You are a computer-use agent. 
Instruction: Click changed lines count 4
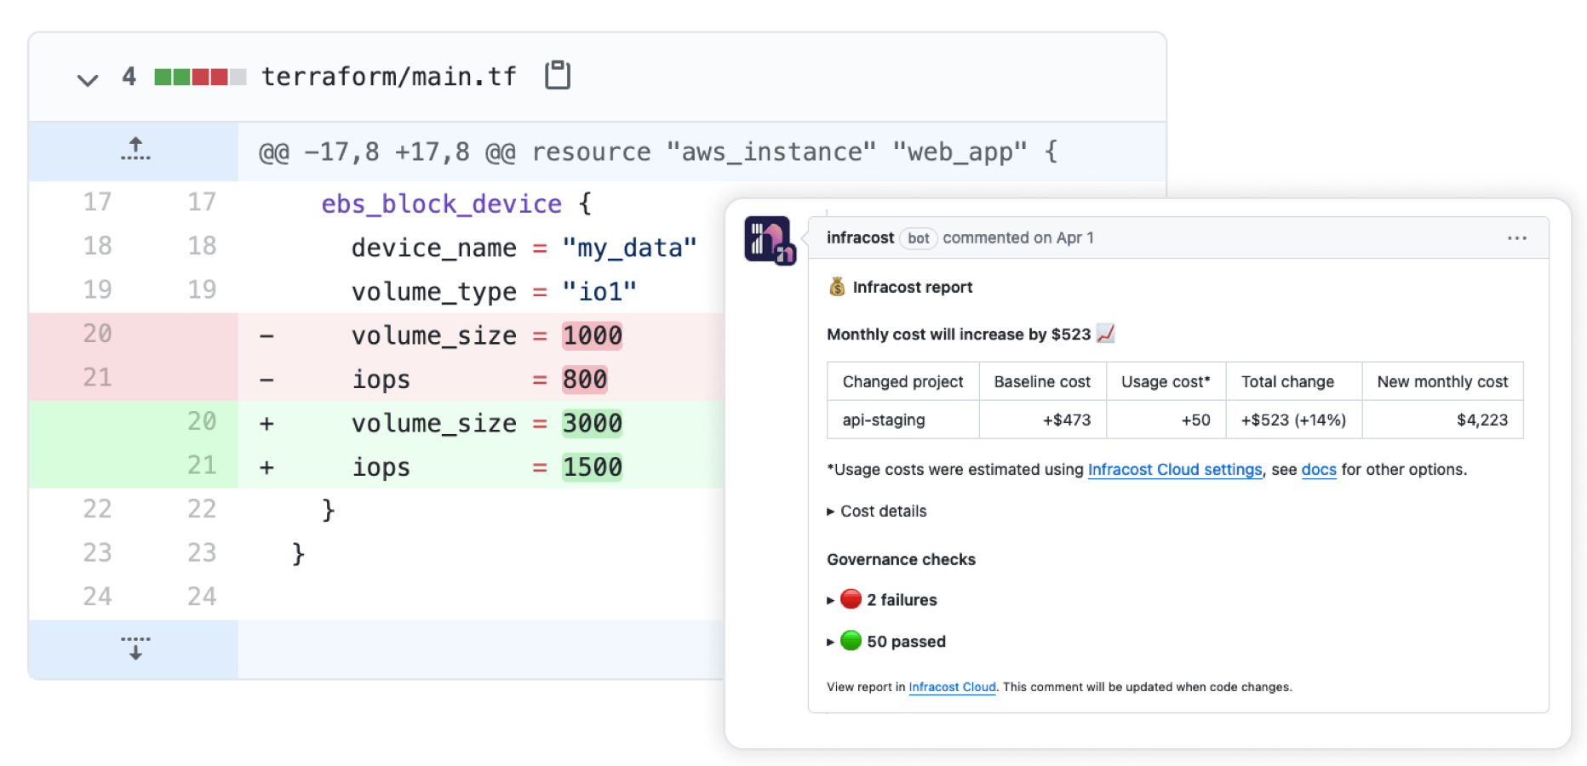tap(129, 77)
